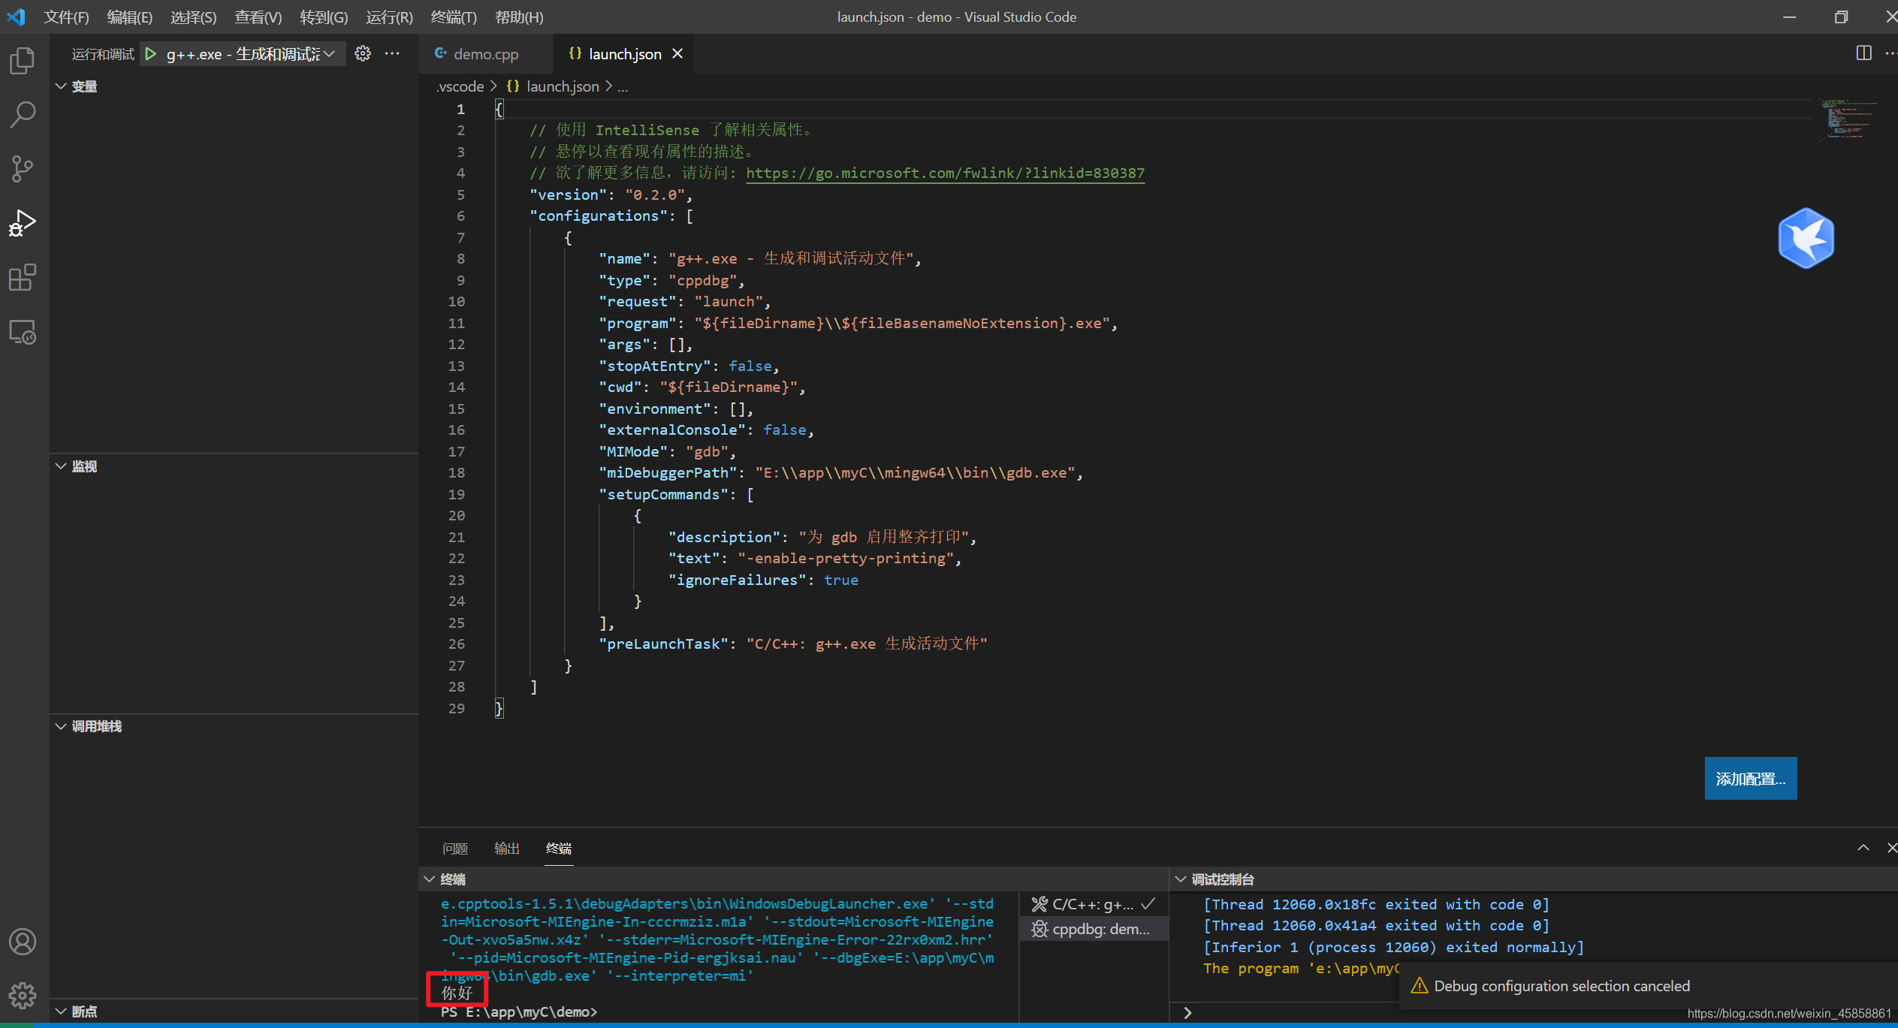Open the Manage gear icon at bottom

point(23,996)
